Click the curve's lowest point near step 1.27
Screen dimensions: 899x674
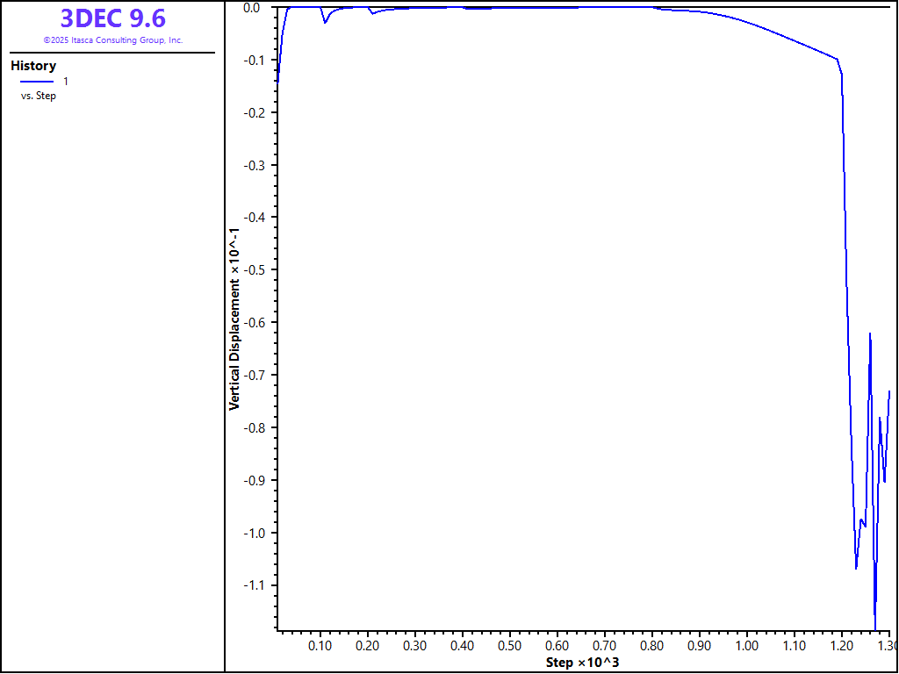875,625
